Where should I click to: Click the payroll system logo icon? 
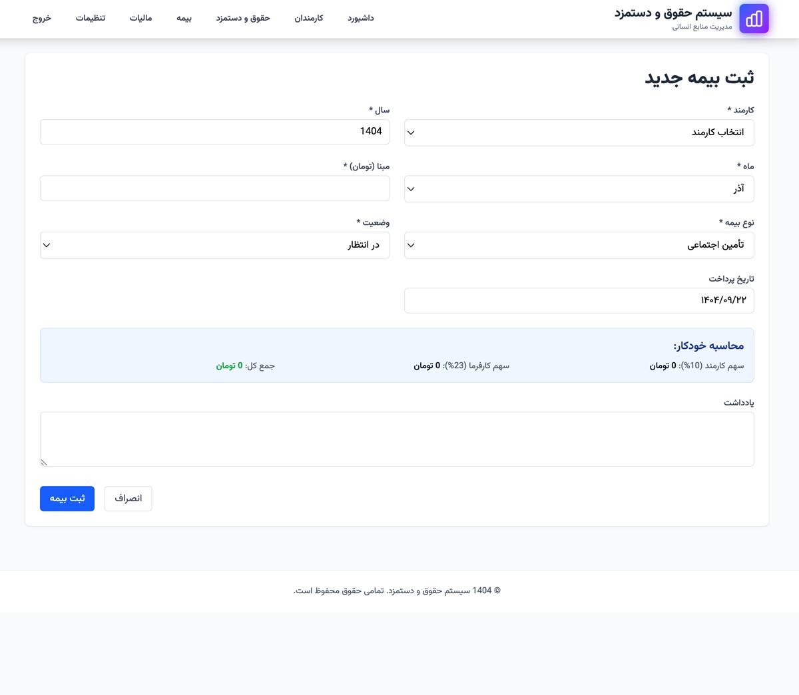754,19
